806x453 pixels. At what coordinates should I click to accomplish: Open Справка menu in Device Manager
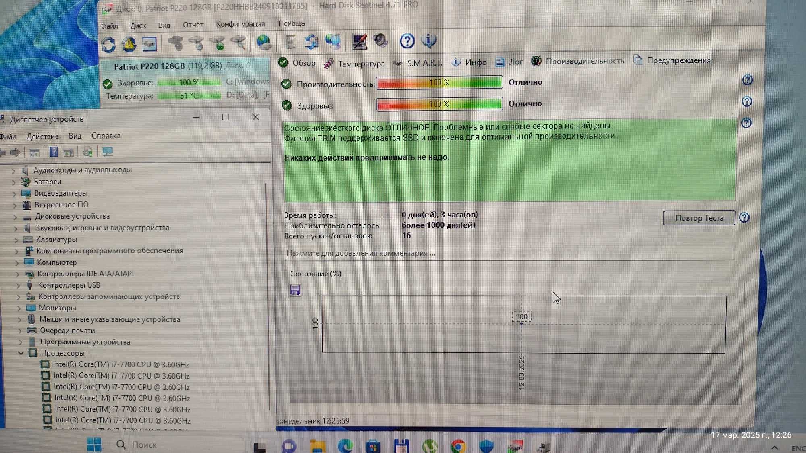coord(106,136)
